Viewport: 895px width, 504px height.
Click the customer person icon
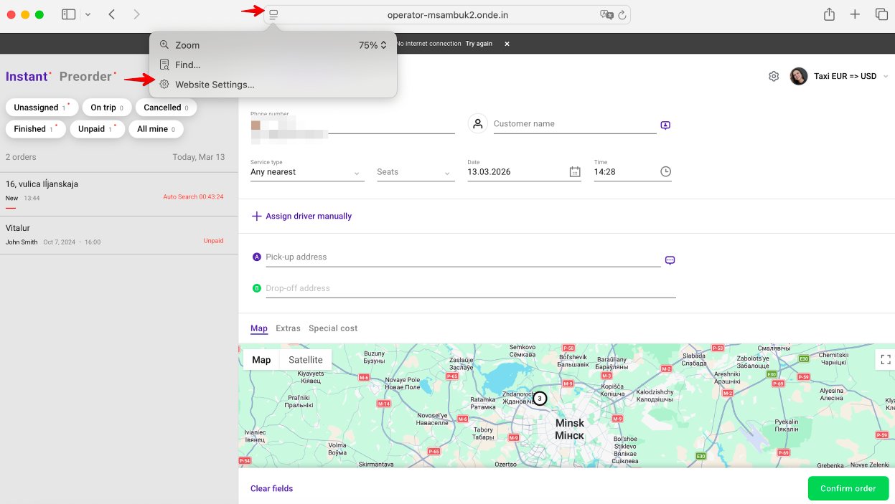478,124
